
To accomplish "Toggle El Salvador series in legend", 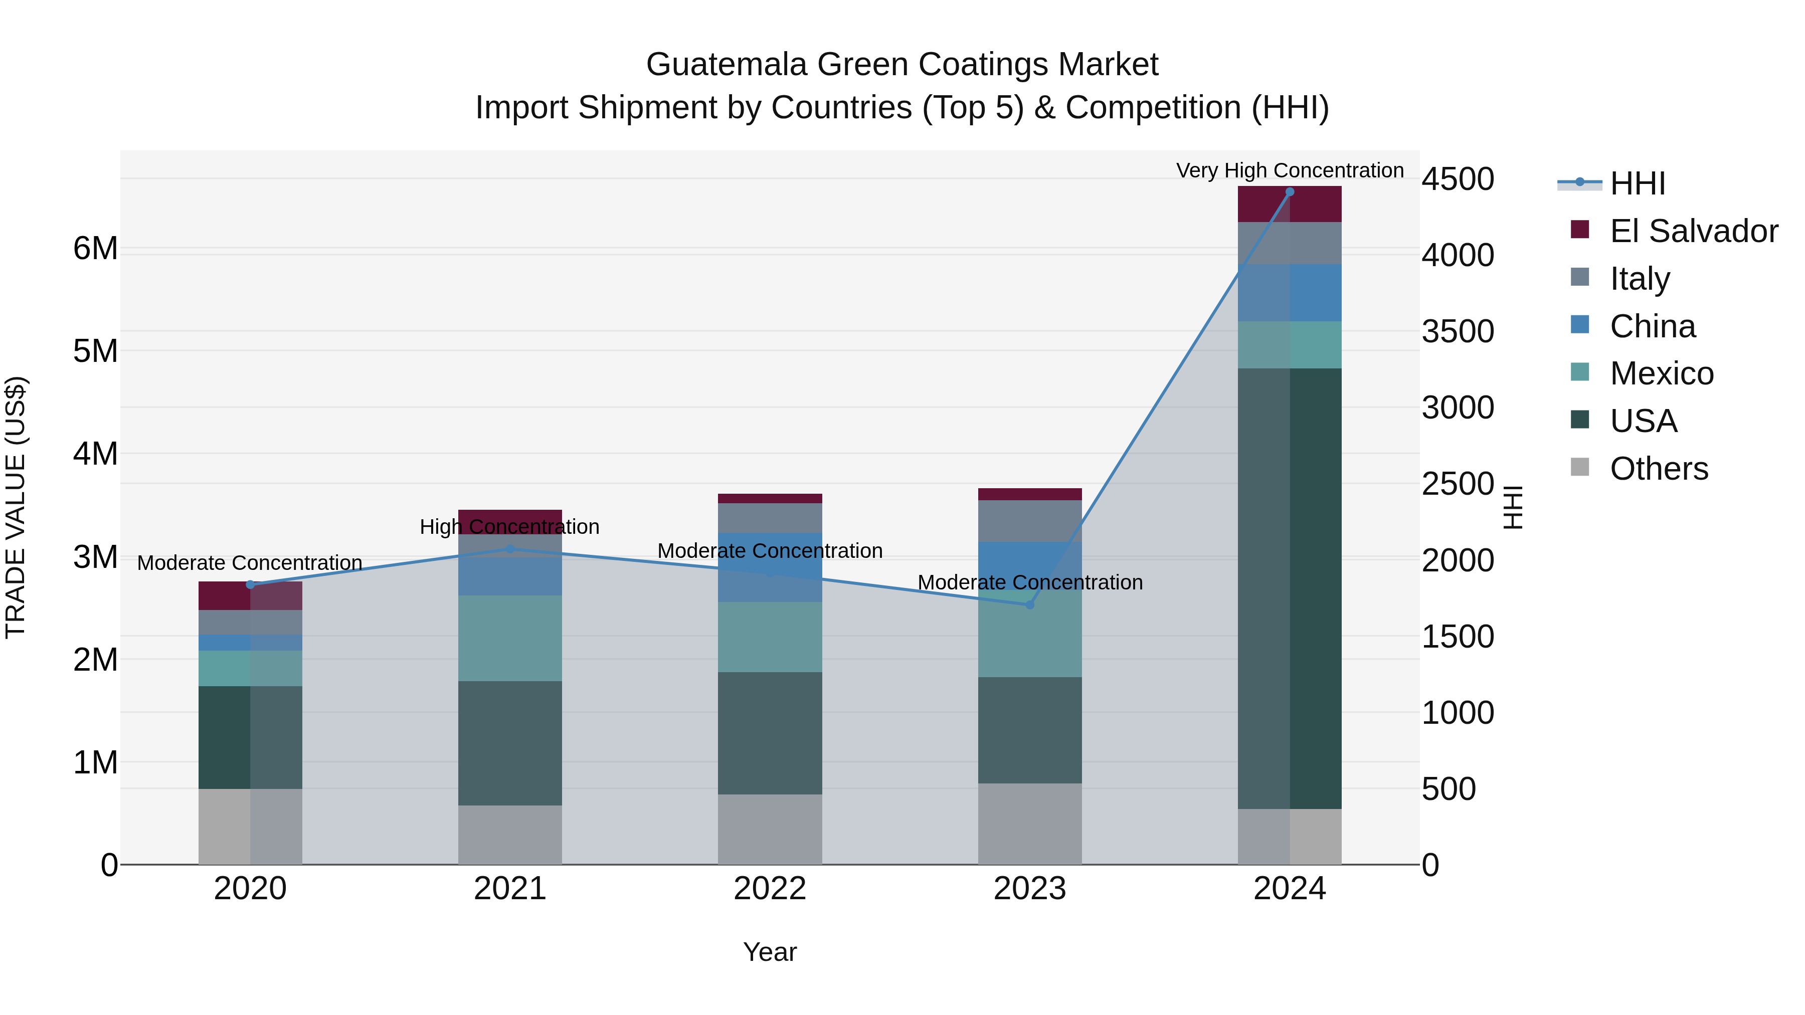I will coord(1674,231).
